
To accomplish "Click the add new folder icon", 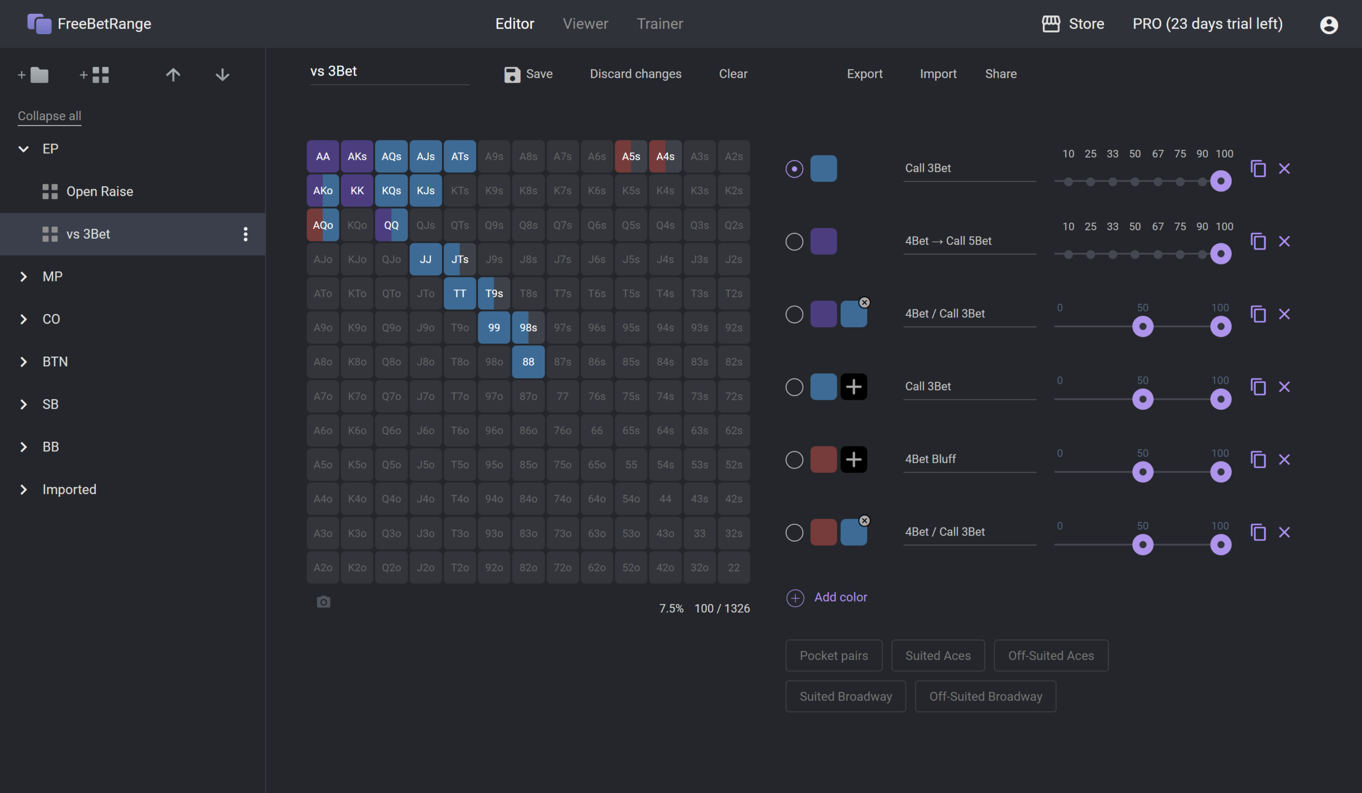I will (34, 75).
